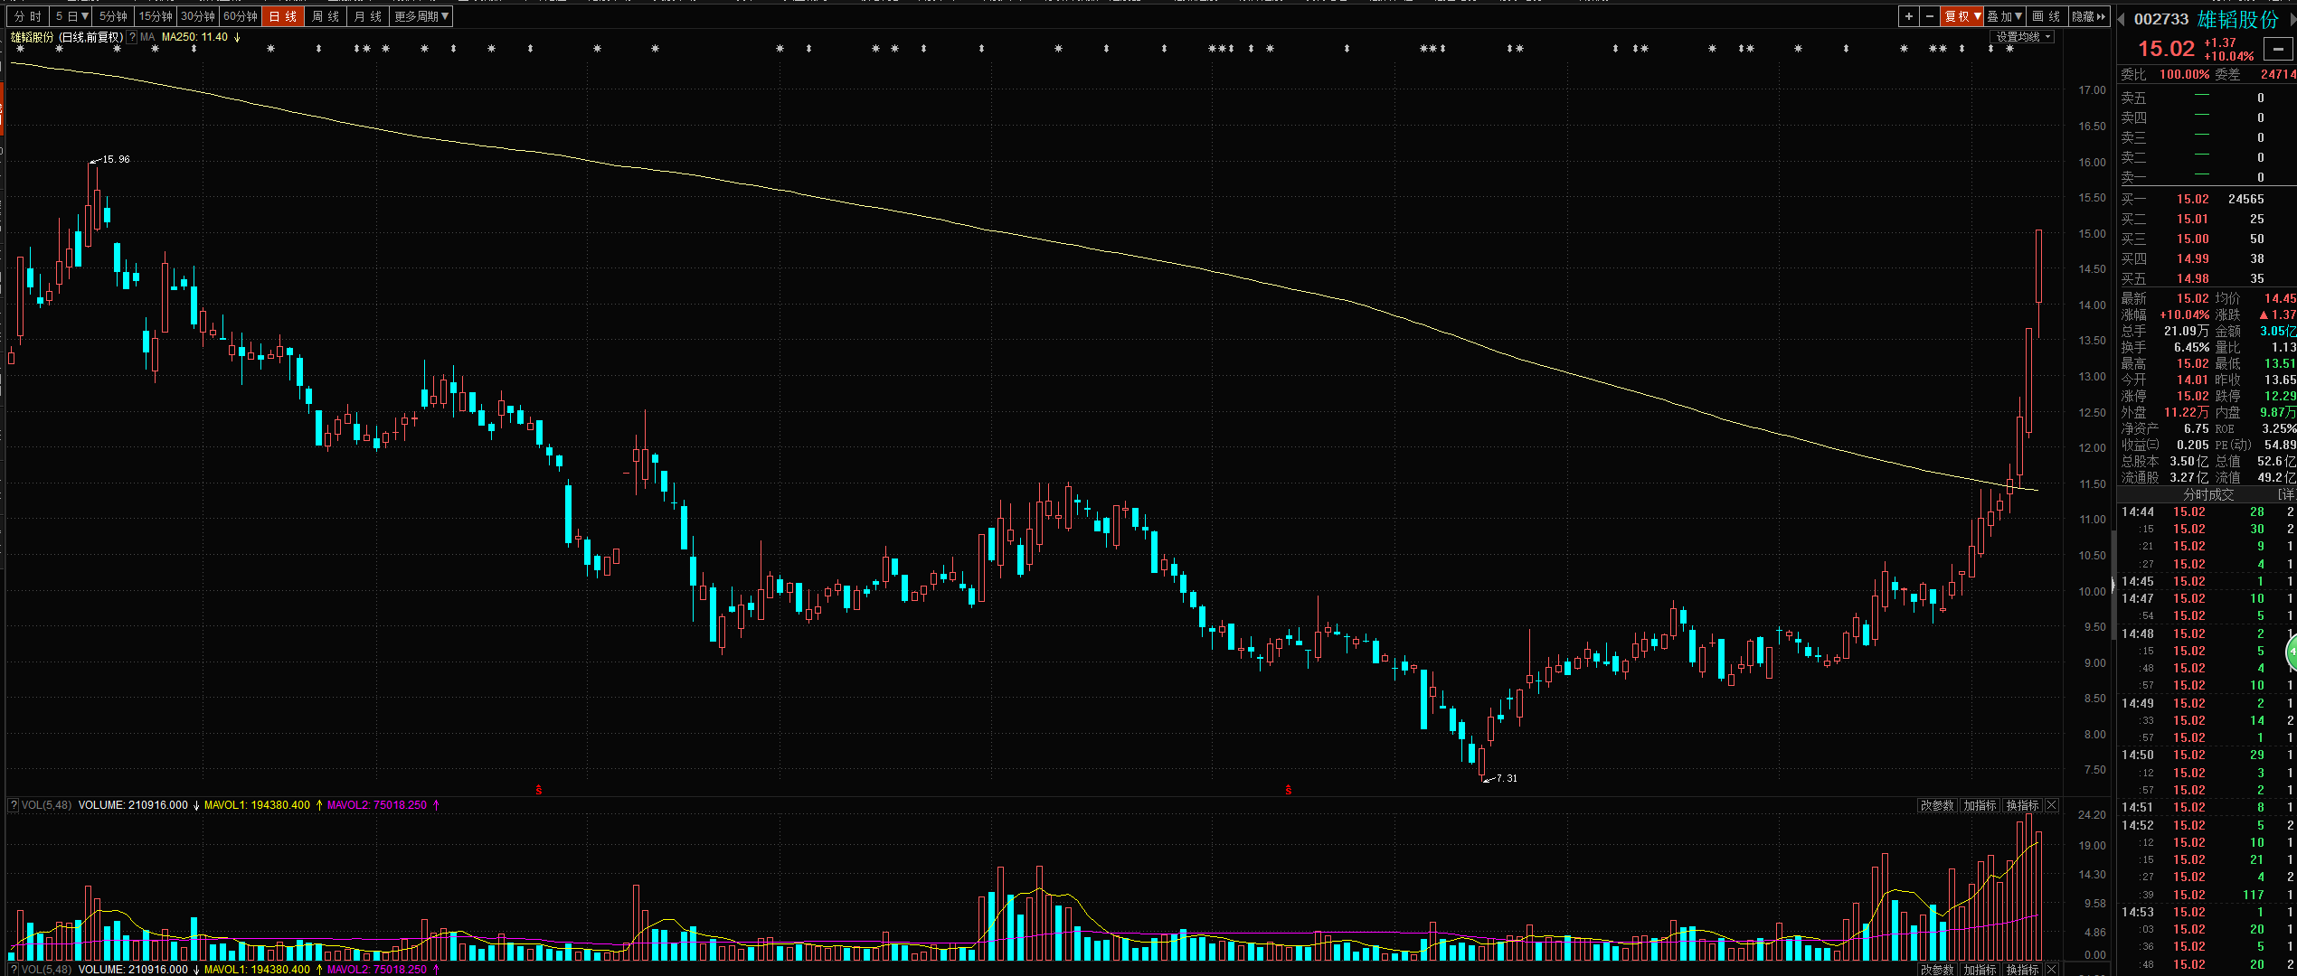The width and height of the screenshot is (2297, 976).
Task: Open the 5日 period dropdown
Action: (71, 16)
